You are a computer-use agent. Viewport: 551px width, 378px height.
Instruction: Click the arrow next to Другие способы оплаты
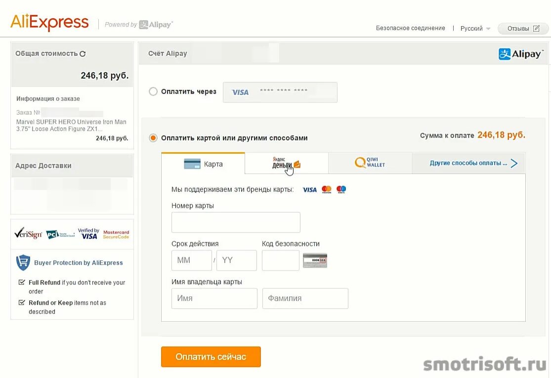[514, 163]
